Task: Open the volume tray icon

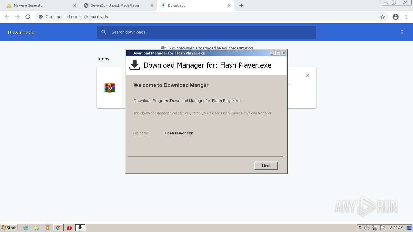Action: pyautogui.click(x=367, y=228)
